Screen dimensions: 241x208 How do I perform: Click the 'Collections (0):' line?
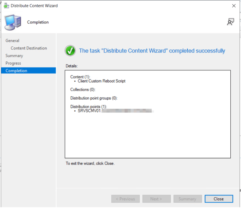click(83, 90)
